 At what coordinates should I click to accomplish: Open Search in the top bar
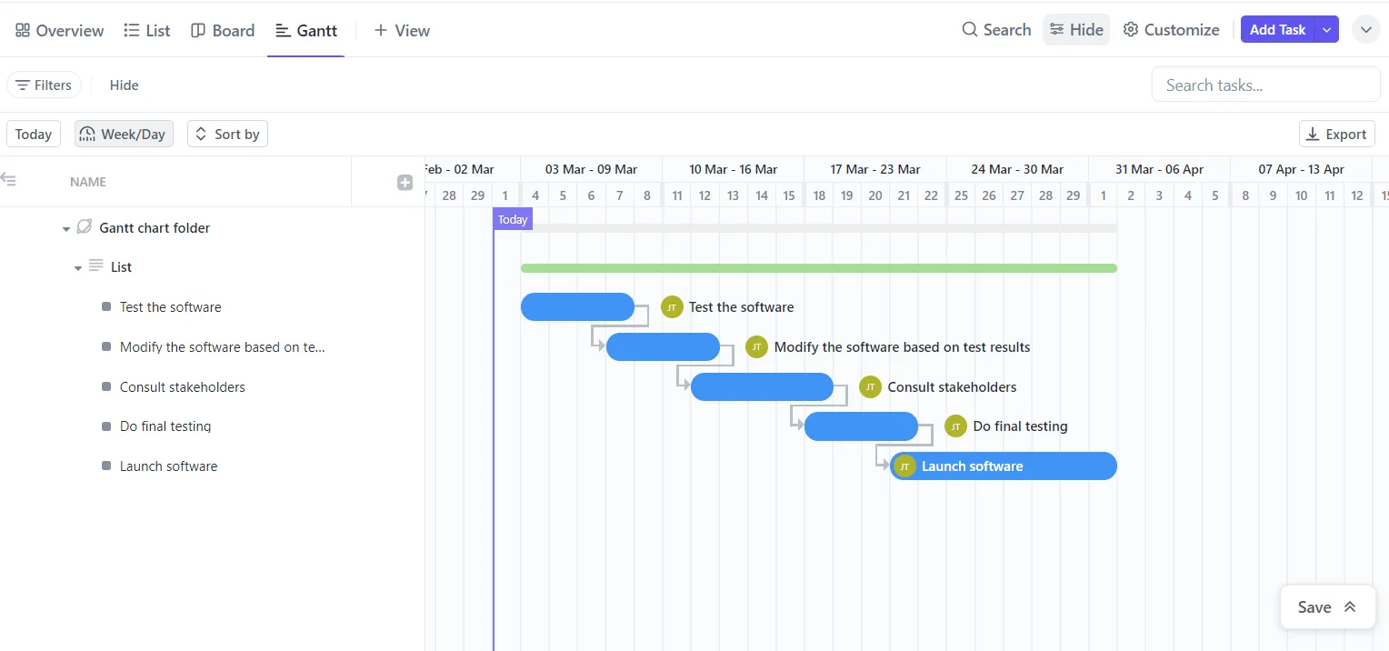[996, 29]
